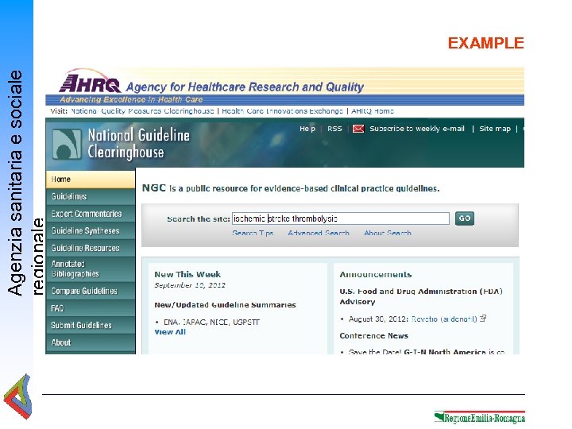Open Submit Guidelines in sidebar
This screenshot has height=429, width=572.
(91, 326)
